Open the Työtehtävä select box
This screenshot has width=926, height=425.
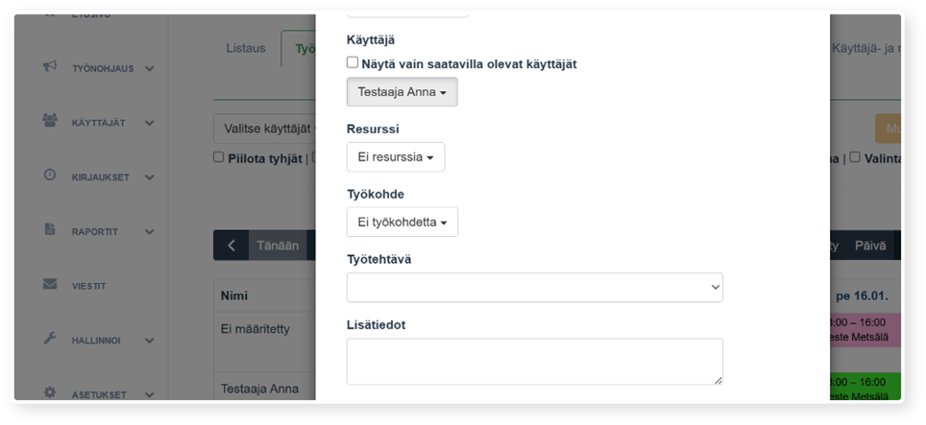534,288
